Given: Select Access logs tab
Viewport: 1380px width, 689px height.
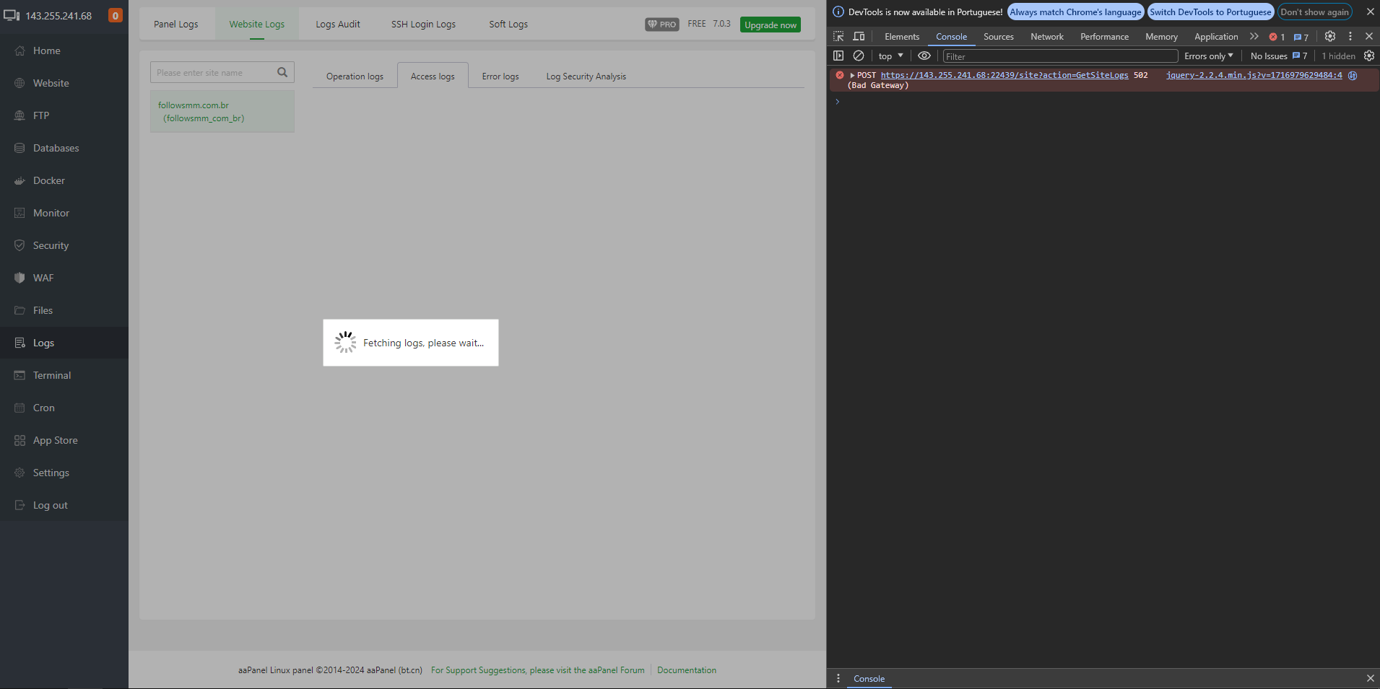Looking at the screenshot, I should [433, 76].
